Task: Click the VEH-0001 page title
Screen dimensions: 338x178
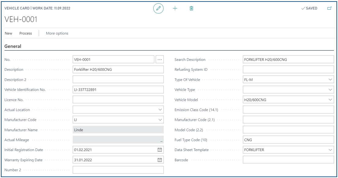Action: pos(21,20)
